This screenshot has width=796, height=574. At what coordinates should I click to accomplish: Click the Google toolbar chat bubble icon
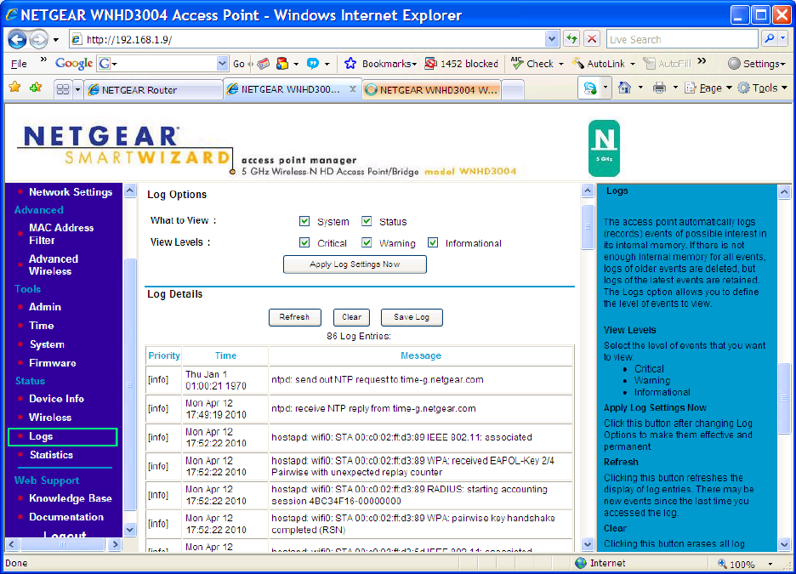coord(313,64)
